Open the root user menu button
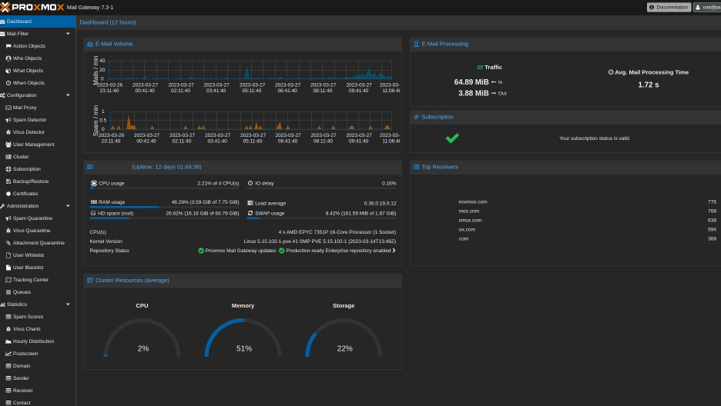 [x=707, y=7]
